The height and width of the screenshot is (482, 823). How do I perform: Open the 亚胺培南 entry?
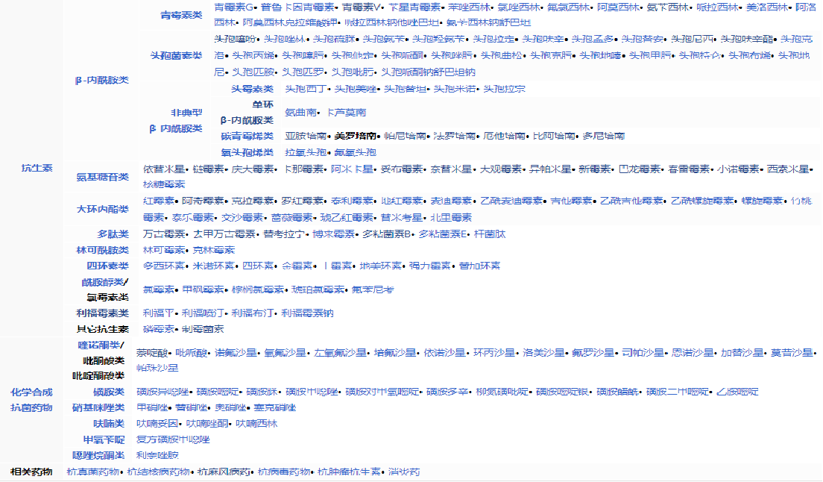[x=306, y=136]
